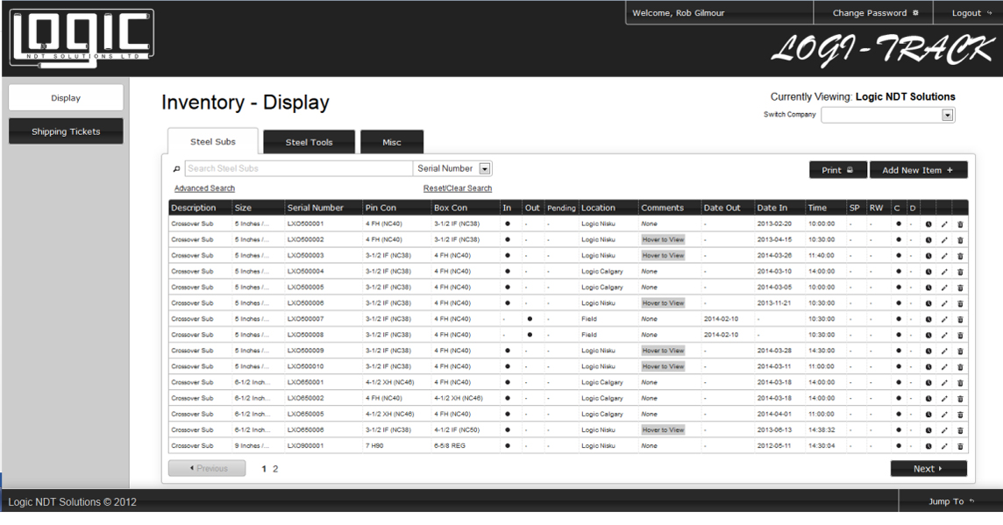
Task: Open history clock for LXO500005
Action: click(928, 287)
